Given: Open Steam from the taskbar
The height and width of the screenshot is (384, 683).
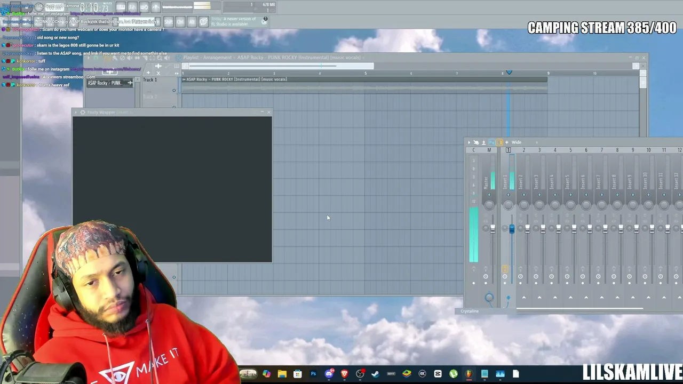Looking at the screenshot, I should pos(376,374).
